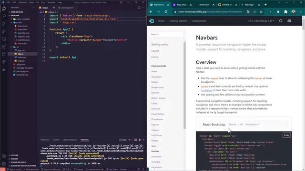Click the React Bootstrap logo
Viewport: 305px width, 171px height.
[152, 21]
